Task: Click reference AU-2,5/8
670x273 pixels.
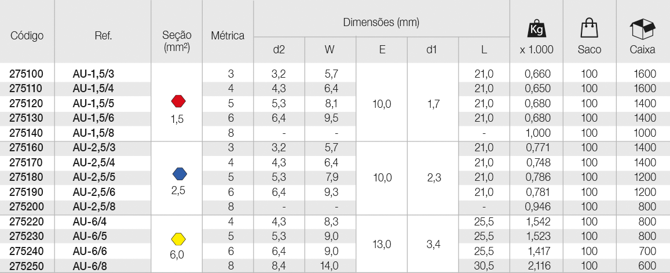Action: [x=94, y=207]
